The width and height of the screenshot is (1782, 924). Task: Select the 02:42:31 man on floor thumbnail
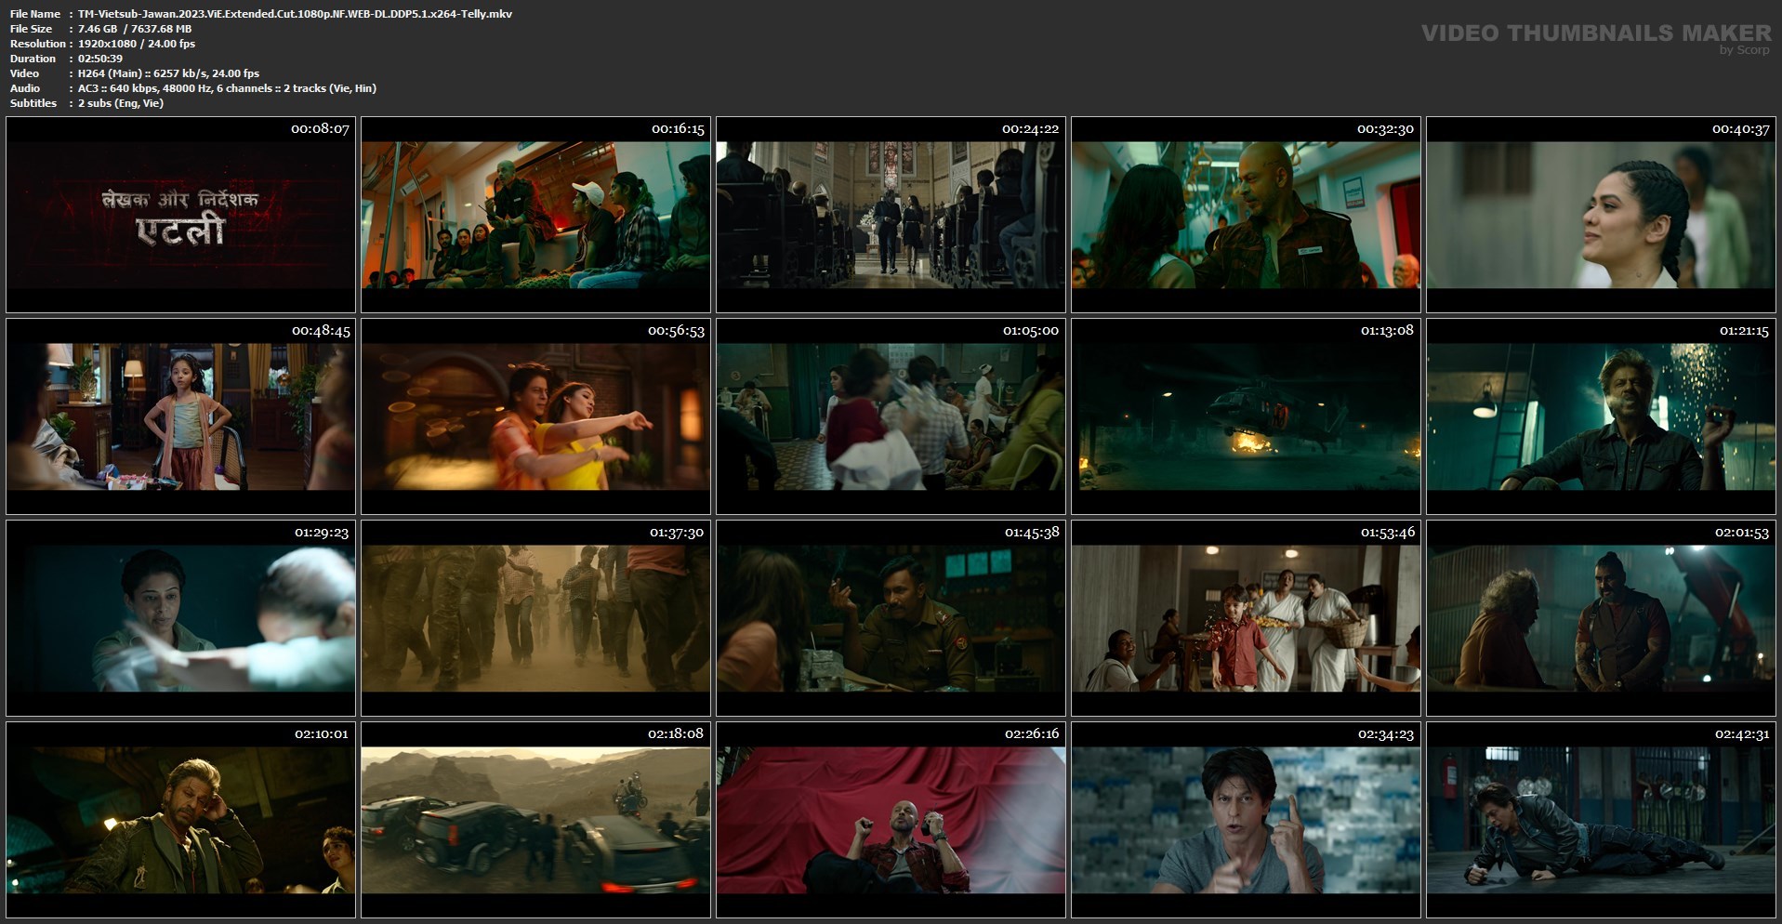[1601, 820]
